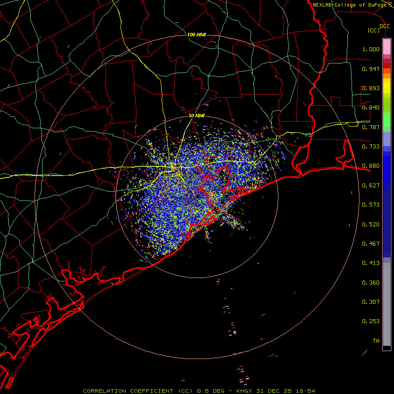Click the 0.360 color scale value
Viewport: 394px width, 394px height.
[x=371, y=283]
